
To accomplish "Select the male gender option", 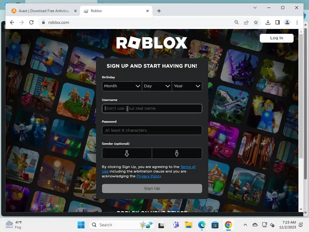I will [177, 153].
